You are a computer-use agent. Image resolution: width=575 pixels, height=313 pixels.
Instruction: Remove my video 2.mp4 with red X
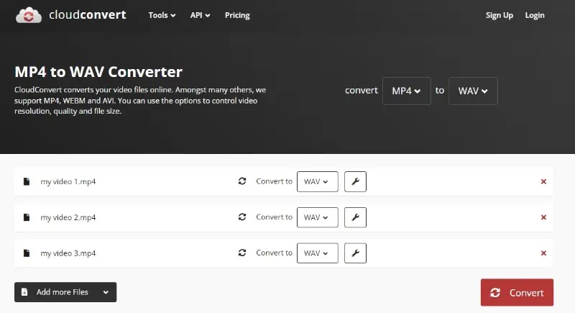(x=543, y=217)
